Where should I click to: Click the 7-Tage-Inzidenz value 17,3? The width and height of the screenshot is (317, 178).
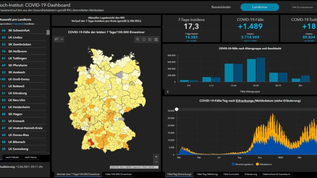[191, 26]
